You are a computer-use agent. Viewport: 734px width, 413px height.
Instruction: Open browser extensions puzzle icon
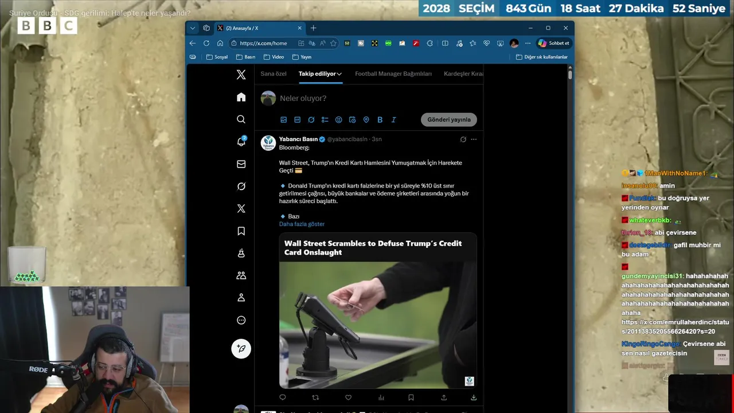point(430,43)
